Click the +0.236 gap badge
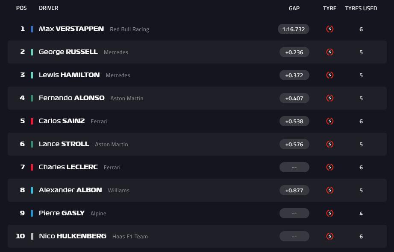This screenshot has height=252, width=394. [x=294, y=52]
